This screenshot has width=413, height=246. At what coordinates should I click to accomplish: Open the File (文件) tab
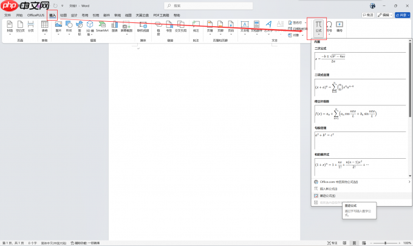[8, 15]
